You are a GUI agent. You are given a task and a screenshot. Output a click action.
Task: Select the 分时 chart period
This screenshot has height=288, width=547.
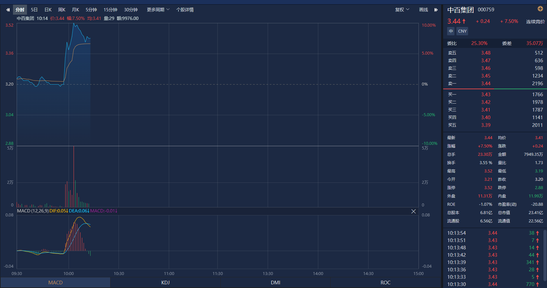pyautogui.click(x=20, y=10)
